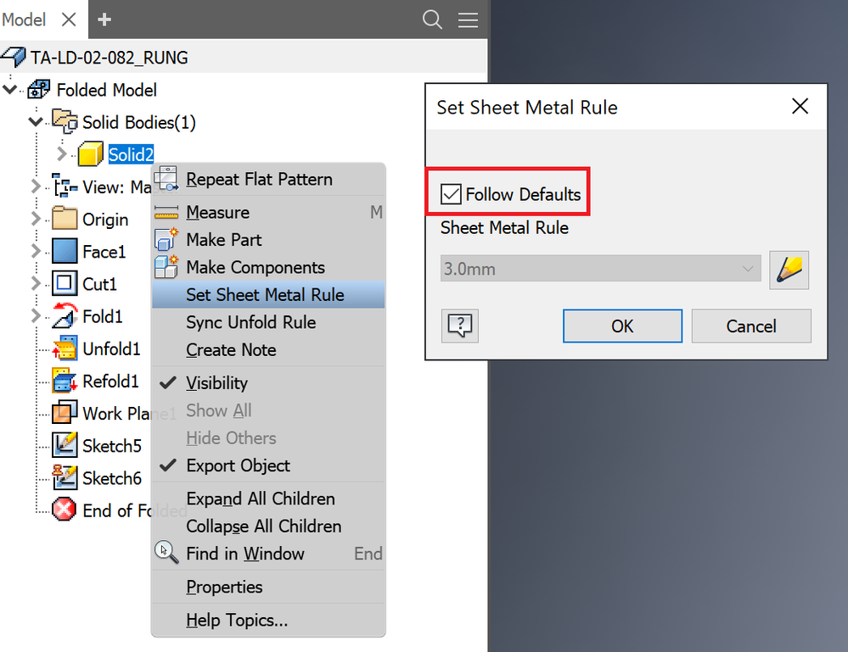Click the Sketch6 icon
Image resolution: width=848 pixels, height=652 pixels.
65,477
